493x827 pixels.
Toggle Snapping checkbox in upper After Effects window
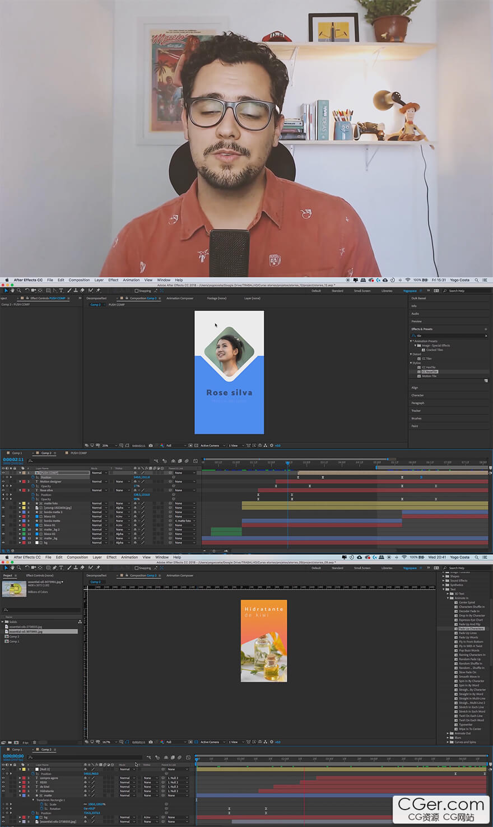coord(136,291)
